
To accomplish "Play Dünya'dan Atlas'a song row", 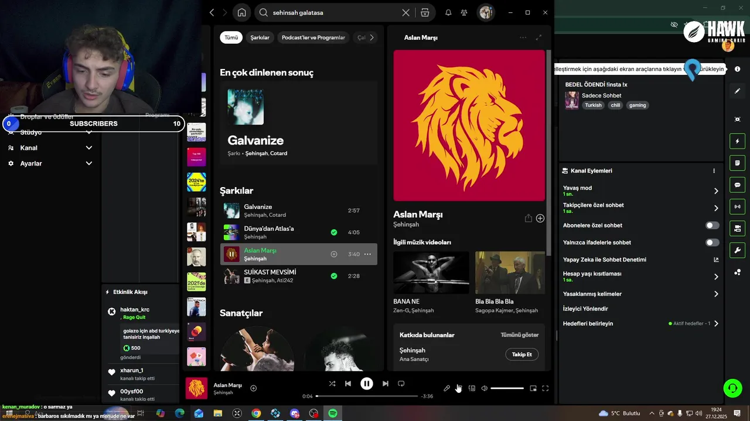I will click(x=299, y=232).
